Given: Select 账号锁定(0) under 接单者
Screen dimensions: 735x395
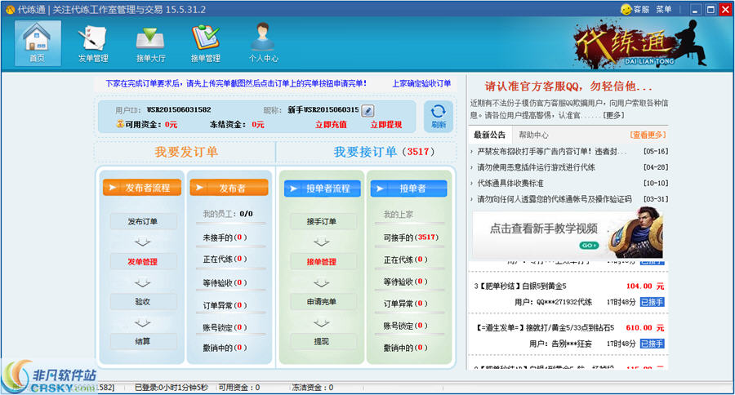Looking at the screenshot, I should 406,326.
